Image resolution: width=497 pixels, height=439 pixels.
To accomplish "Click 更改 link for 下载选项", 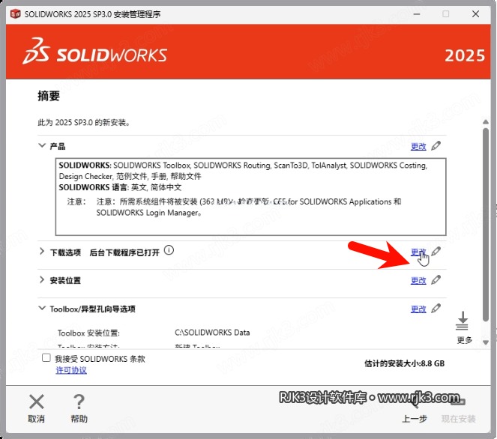I will click(x=418, y=252).
